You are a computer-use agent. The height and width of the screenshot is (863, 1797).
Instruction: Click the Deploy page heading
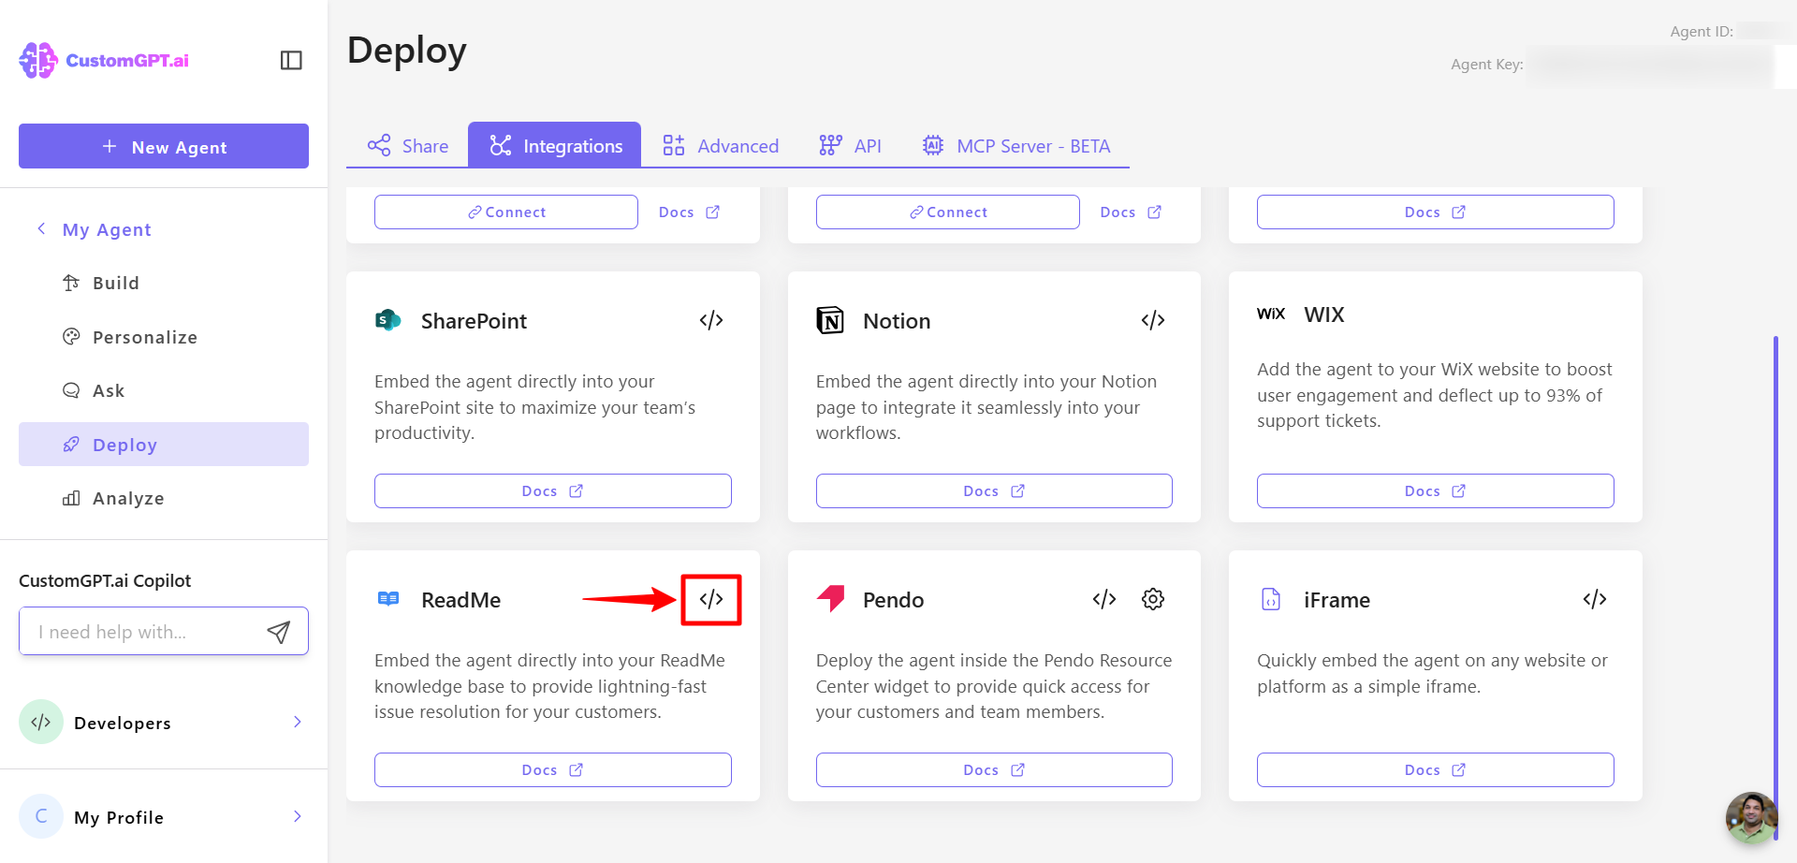[x=407, y=51]
